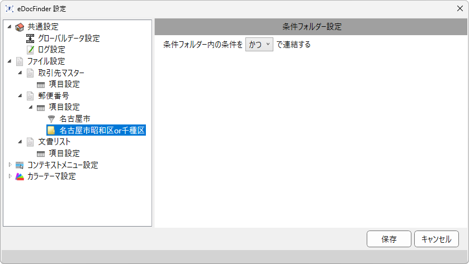Select 項目設定 under 取引先マスター
The image size is (469, 264).
(x=64, y=84)
